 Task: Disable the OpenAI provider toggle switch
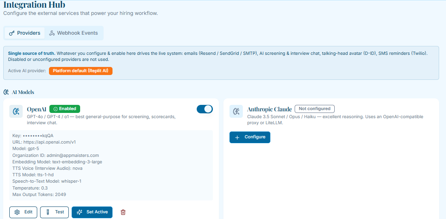[205, 109]
